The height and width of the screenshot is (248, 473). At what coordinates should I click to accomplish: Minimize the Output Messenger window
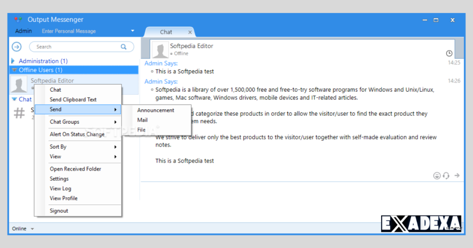coord(425,20)
